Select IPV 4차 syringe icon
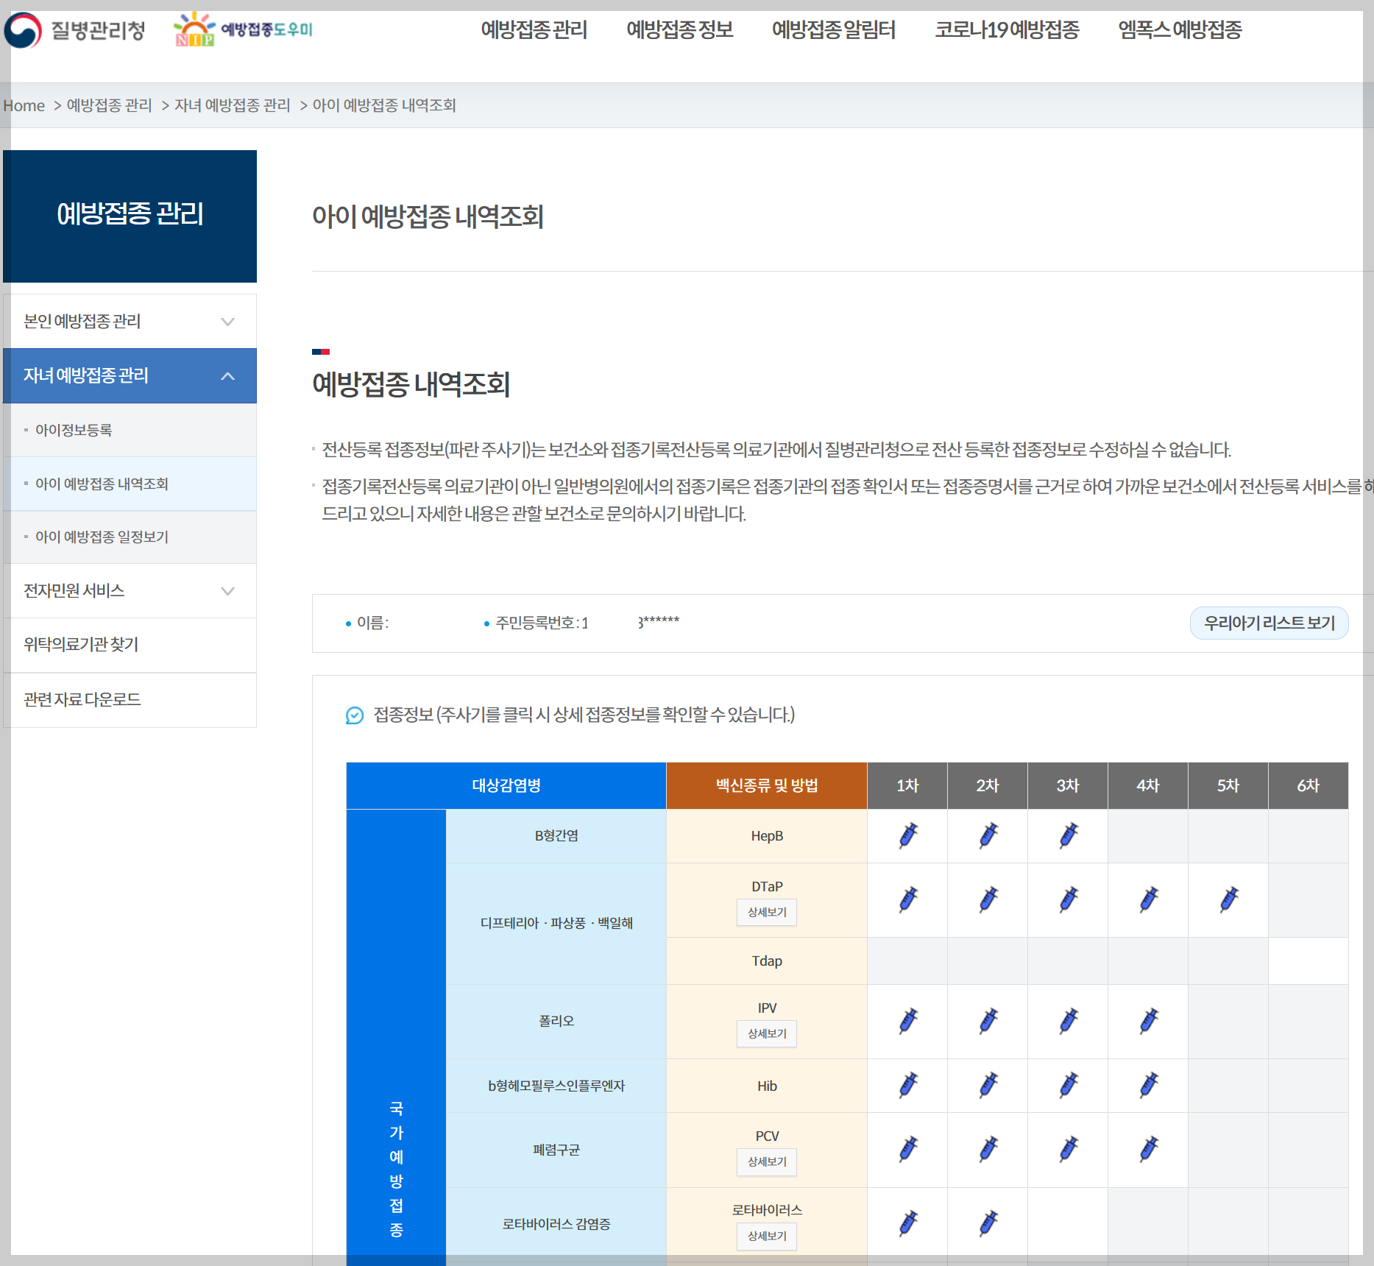Image resolution: width=1374 pixels, height=1266 pixels. pyautogui.click(x=1149, y=1021)
